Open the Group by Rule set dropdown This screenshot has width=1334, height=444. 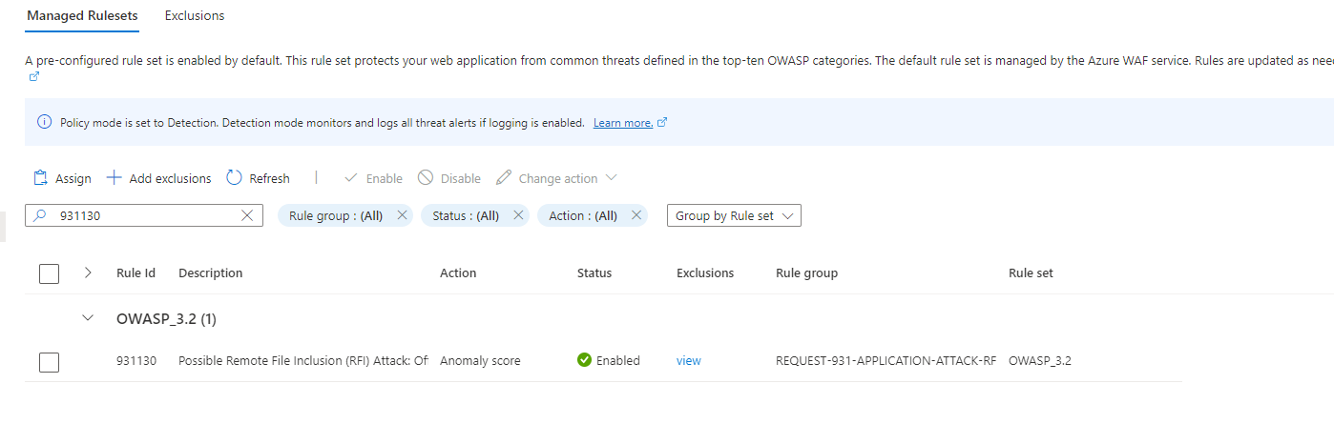coord(734,216)
